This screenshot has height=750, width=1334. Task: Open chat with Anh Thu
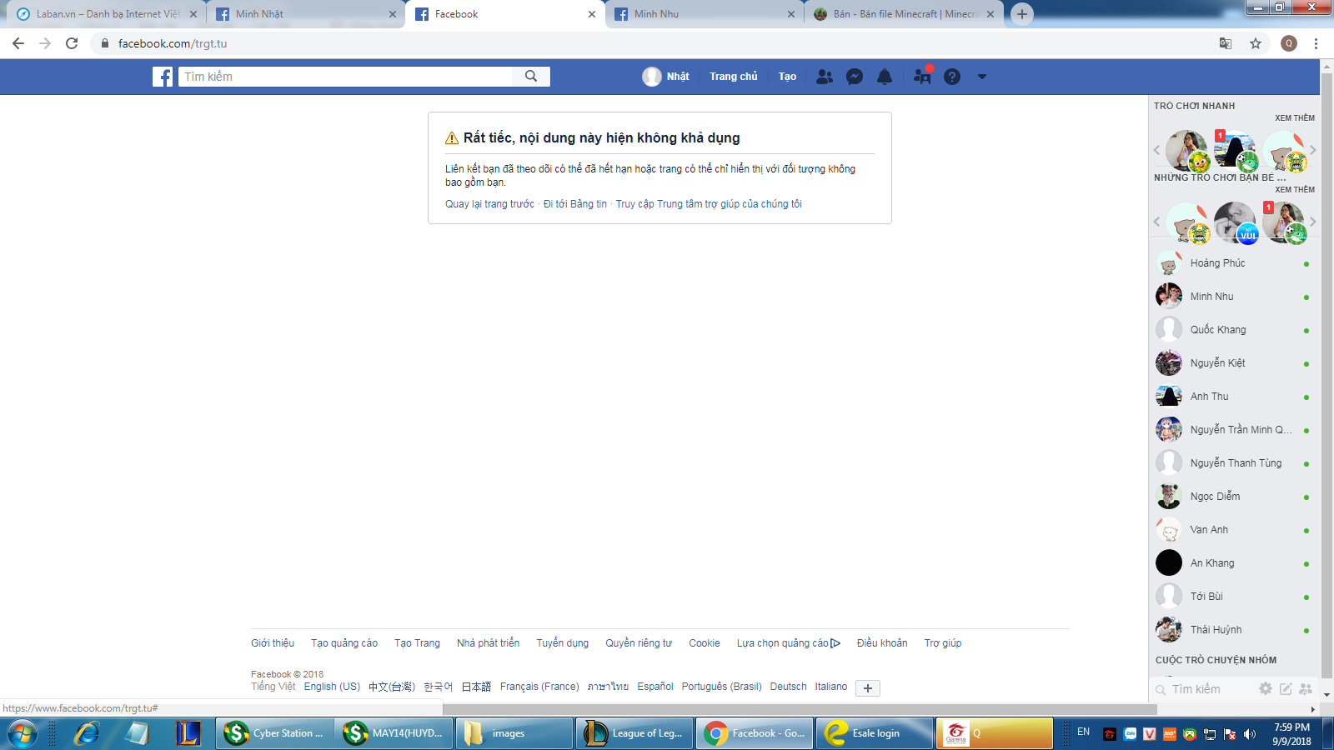(1234, 397)
